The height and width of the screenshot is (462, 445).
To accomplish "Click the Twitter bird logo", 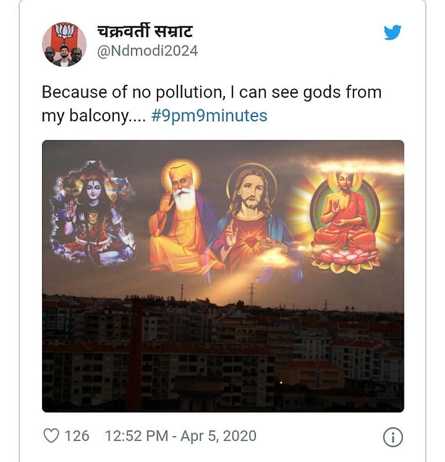I will click(x=393, y=32).
